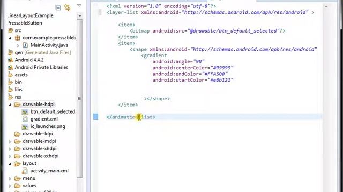The width and height of the screenshot is (343, 192).
Task: Click the drawable-xhdpi folder icon
Action: point(18,149)
